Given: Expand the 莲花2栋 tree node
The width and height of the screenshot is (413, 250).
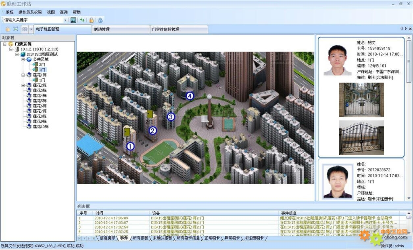Looking at the screenshot, I should 23,85.
